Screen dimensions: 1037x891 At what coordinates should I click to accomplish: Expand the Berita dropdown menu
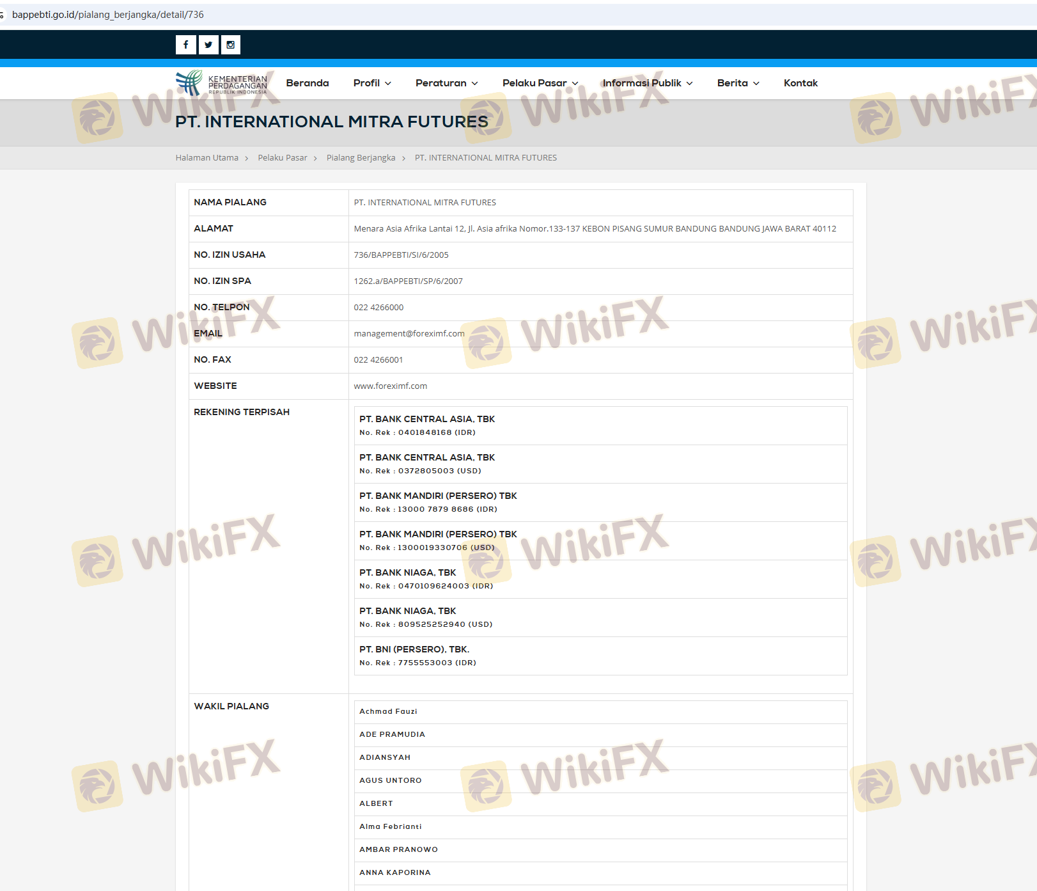[x=738, y=83]
